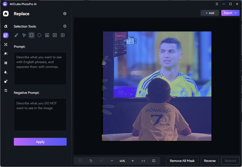The width and height of the screenshot is (242, 167).
Task: Select the Replace tool in sidebar
Action: click(6, 35)
